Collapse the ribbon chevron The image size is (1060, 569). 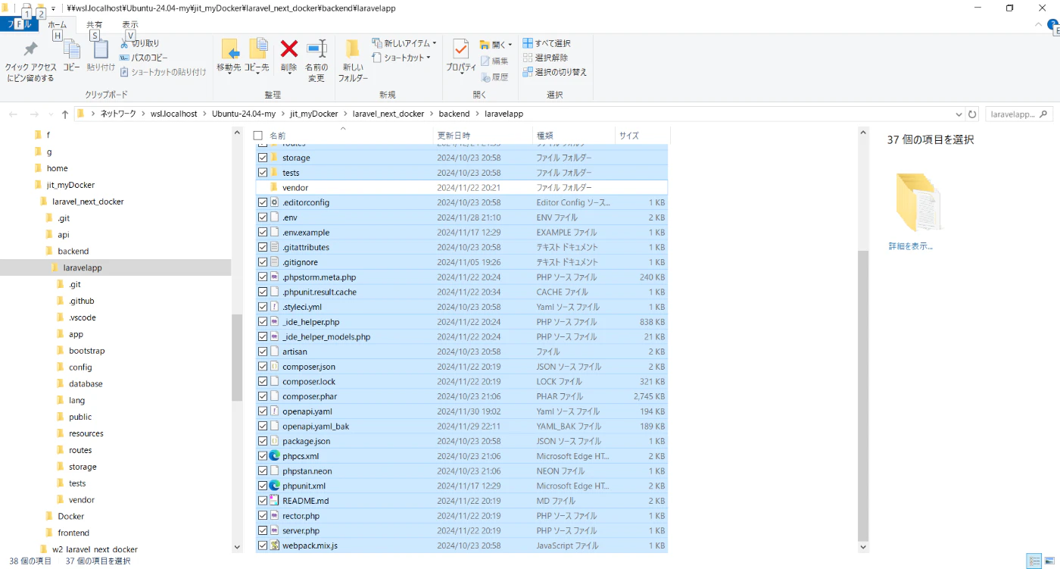click(x=1040, y=24)
